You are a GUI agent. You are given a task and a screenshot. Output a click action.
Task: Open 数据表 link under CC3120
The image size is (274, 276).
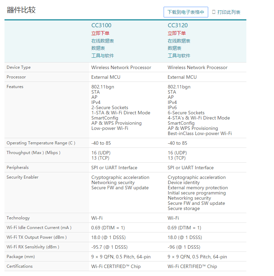point(174,48)
